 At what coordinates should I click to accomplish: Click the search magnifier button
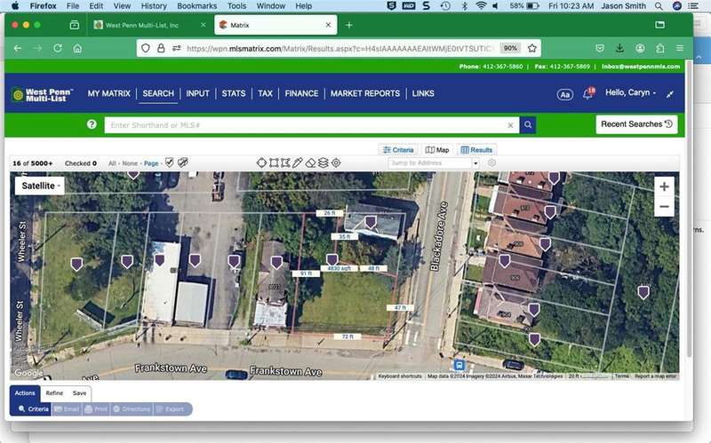(x=528, y=125)
